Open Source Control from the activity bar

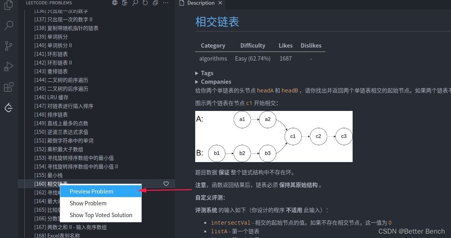tap(8, 46)
